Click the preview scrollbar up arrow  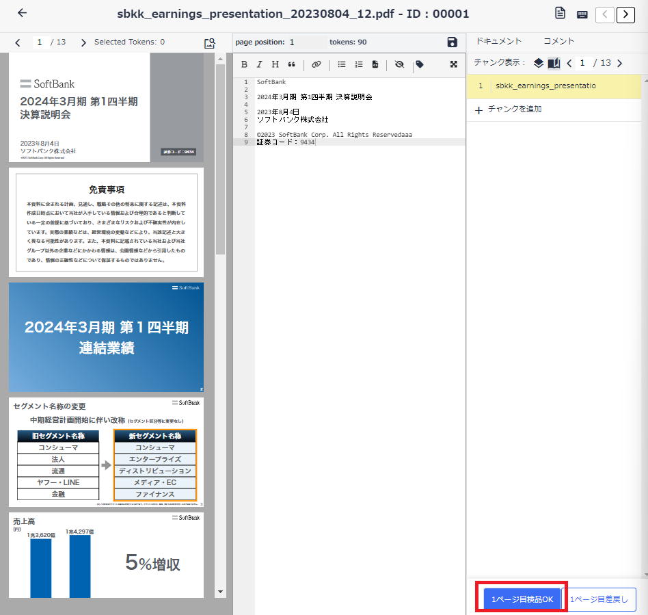pyautogui.click(x=220, y=59)
